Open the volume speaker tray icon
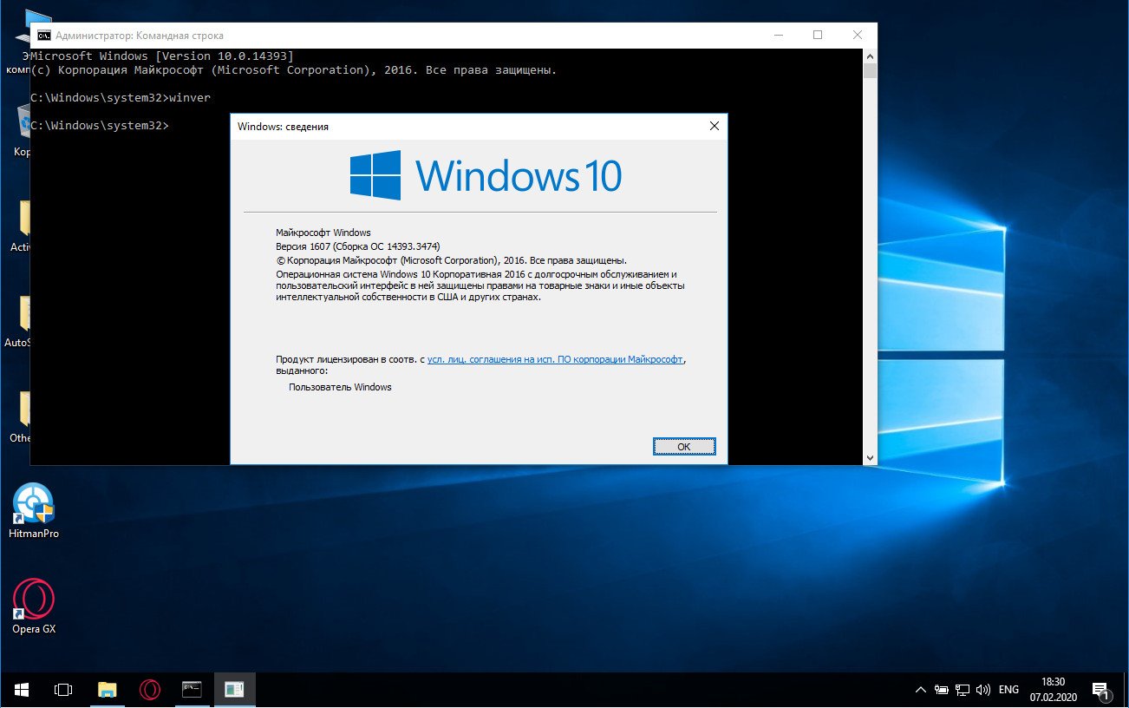The image size is (1129, 708). click(x=983, y=691)
